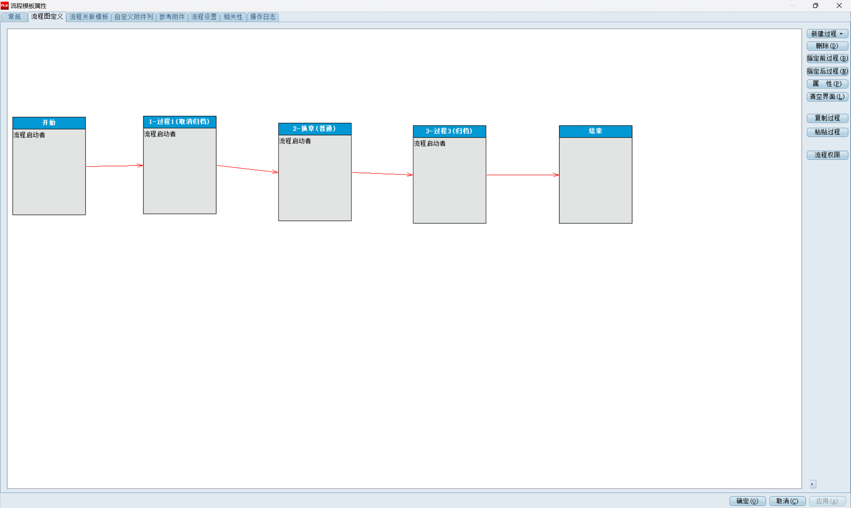Confirm with the 确定(O) button

coord(747,501)
